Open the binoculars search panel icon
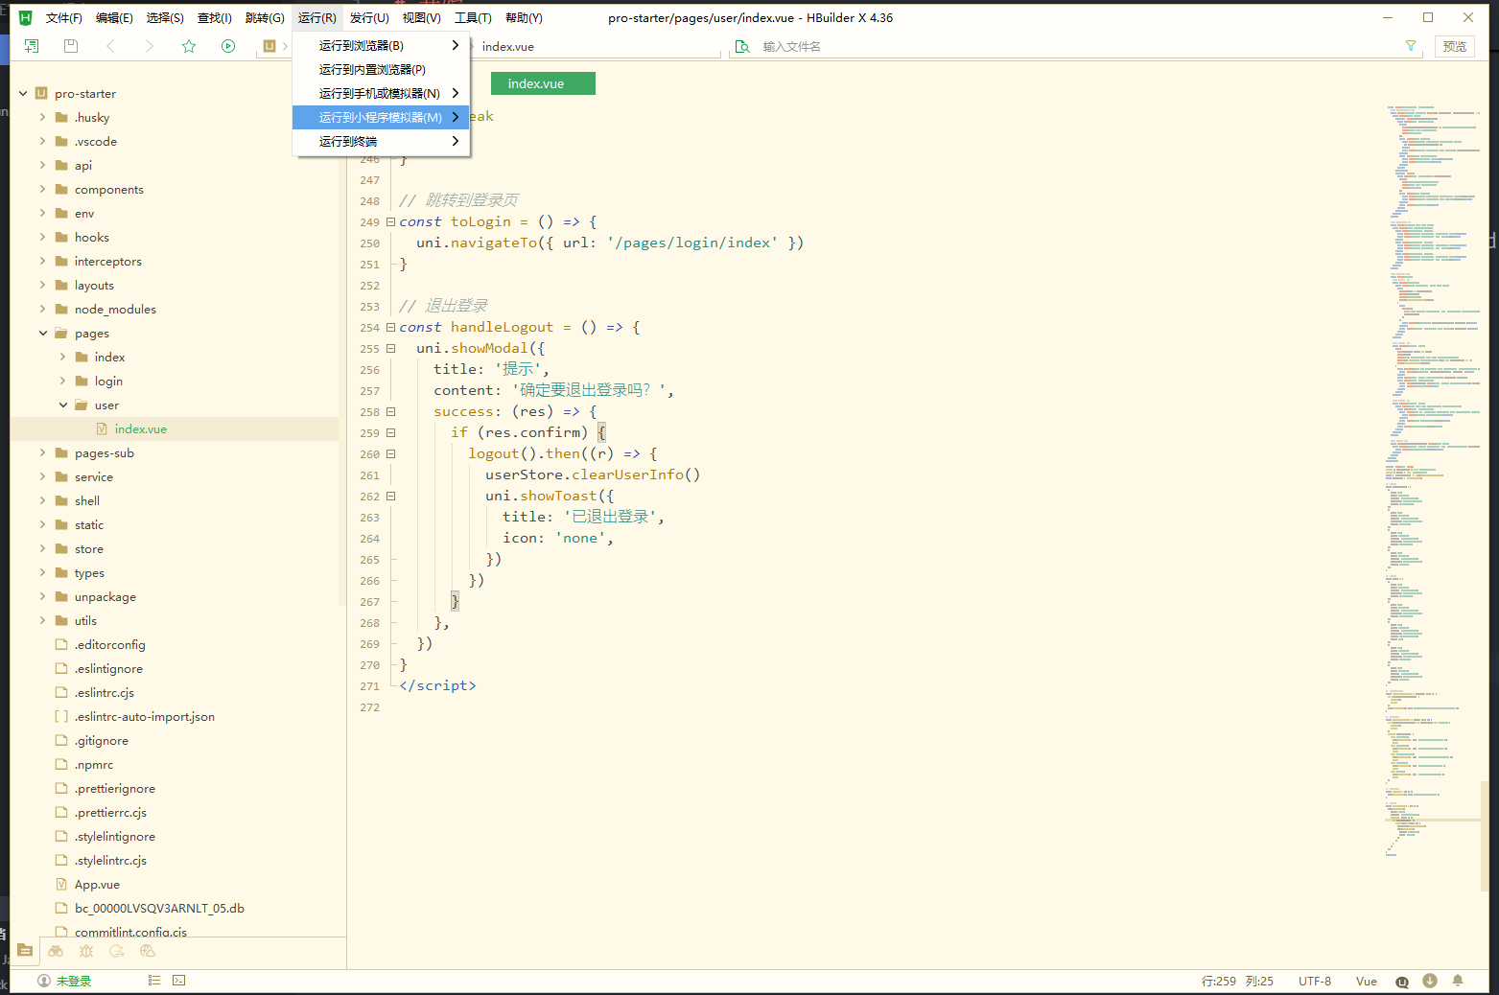 (56, 951)
